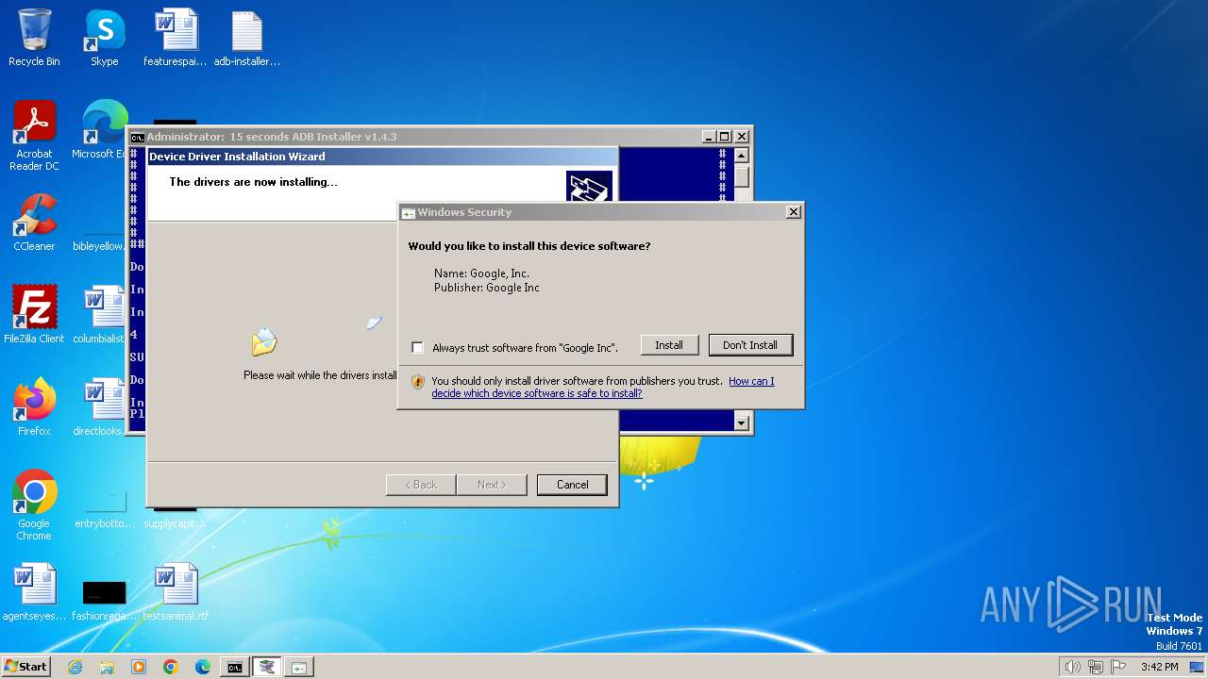The height and width of the screenshot is (679, 1208).
Task: Click the 'Publisher: Google Inc' text
Action: point(487,288)
